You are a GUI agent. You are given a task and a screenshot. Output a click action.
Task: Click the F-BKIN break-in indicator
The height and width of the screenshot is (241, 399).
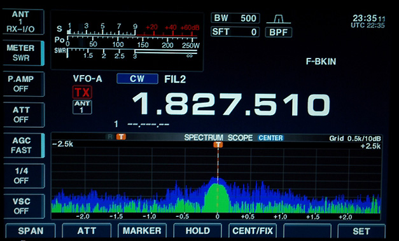321,62
